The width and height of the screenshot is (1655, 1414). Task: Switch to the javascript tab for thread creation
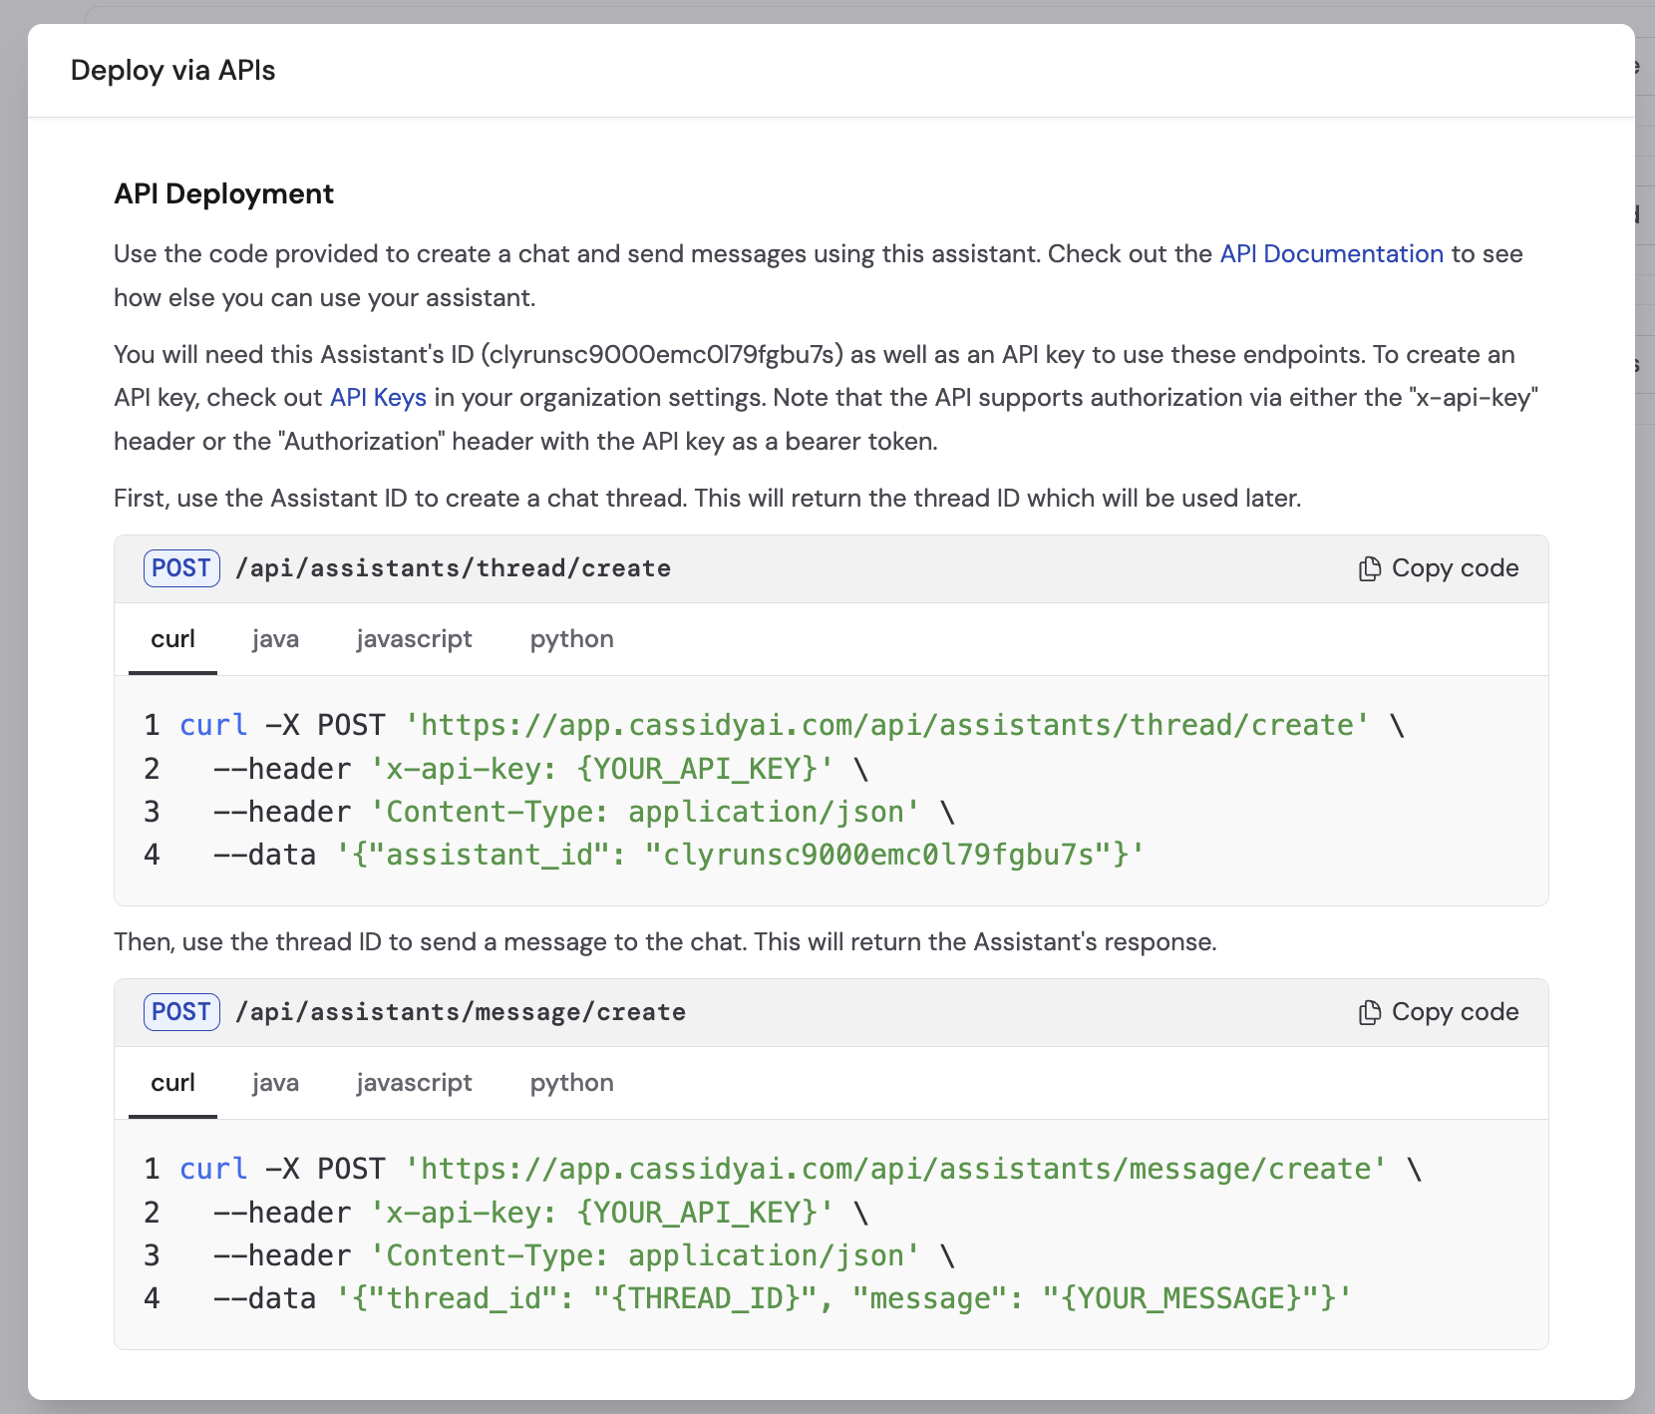414,639
